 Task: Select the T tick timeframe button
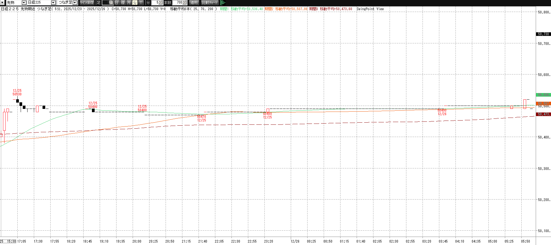(141, 3)
